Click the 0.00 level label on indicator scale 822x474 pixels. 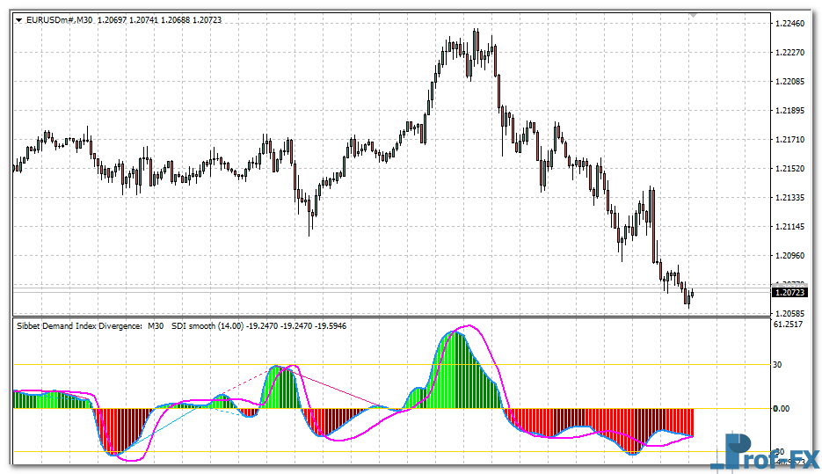pos(782,408)
